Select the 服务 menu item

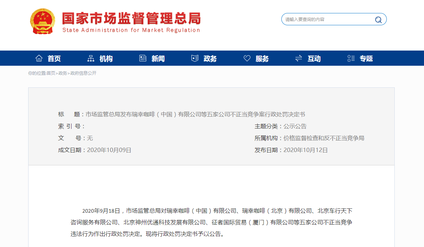point(262,58)
